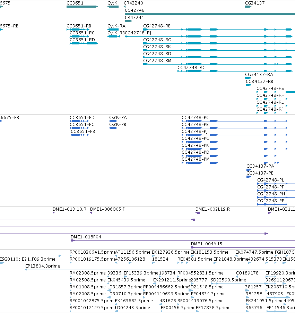Select the EP13804.3prime EST label
295x313 pixels.
click(x=43, y=266)
